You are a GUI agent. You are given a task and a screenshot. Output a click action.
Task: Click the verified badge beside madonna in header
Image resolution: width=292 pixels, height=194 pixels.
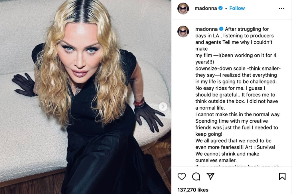[220, 8]
